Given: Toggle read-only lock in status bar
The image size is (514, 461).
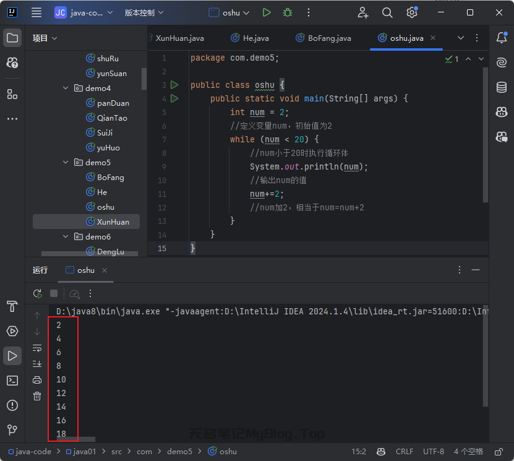Looking at the screenshot, I should point(499,452).
